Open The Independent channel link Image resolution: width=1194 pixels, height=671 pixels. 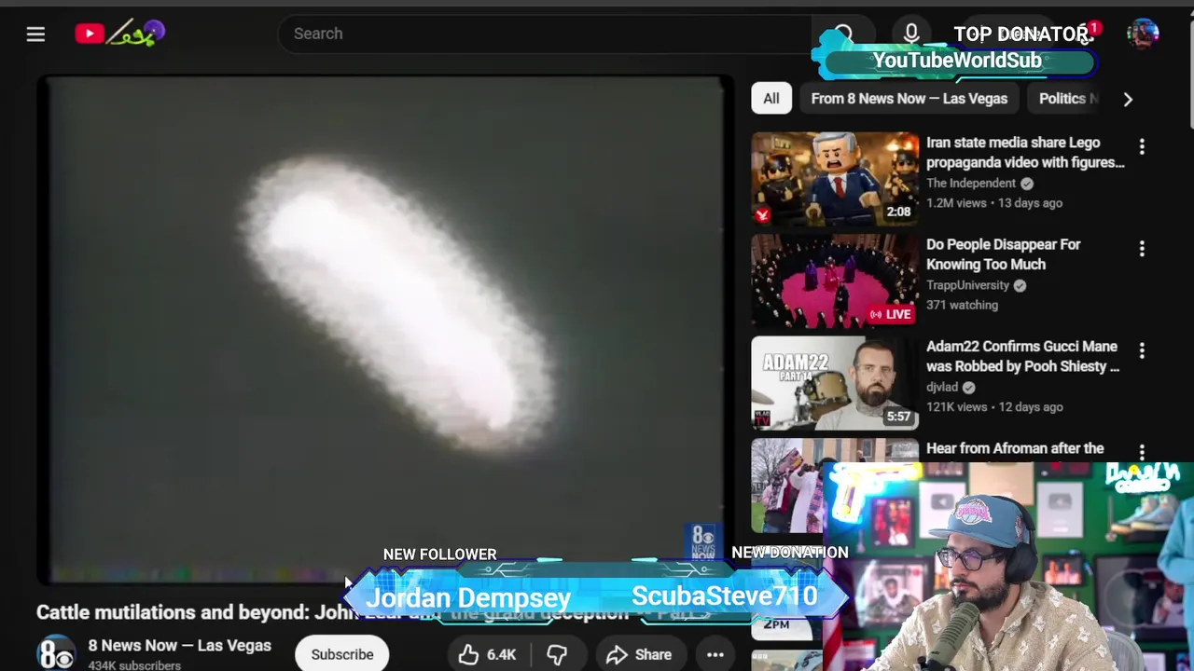click(x=971, y=184)
